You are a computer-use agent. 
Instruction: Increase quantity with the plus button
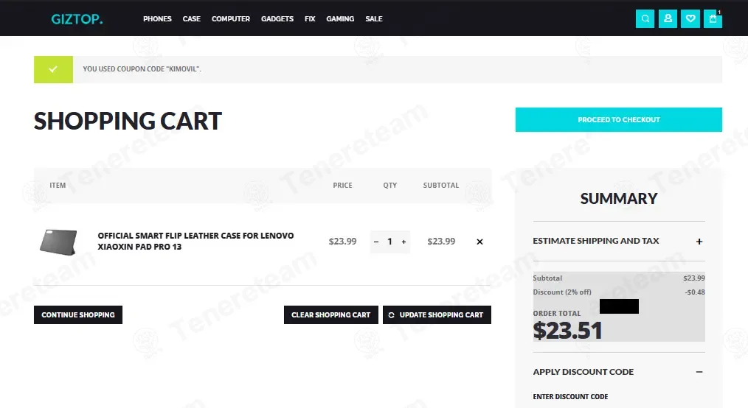point(404,242)
